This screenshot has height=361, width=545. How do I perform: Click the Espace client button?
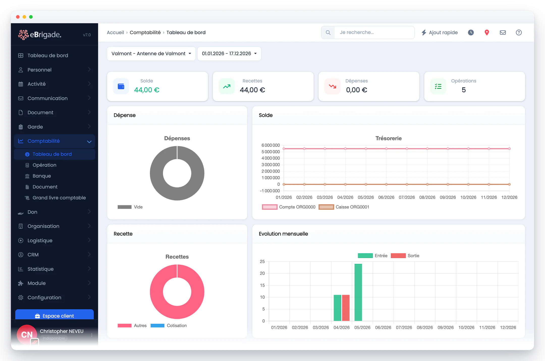(54, 316)
